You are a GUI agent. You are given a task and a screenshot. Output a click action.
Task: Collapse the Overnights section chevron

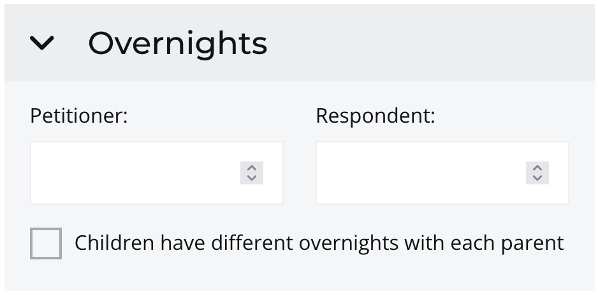click(43, 43)
